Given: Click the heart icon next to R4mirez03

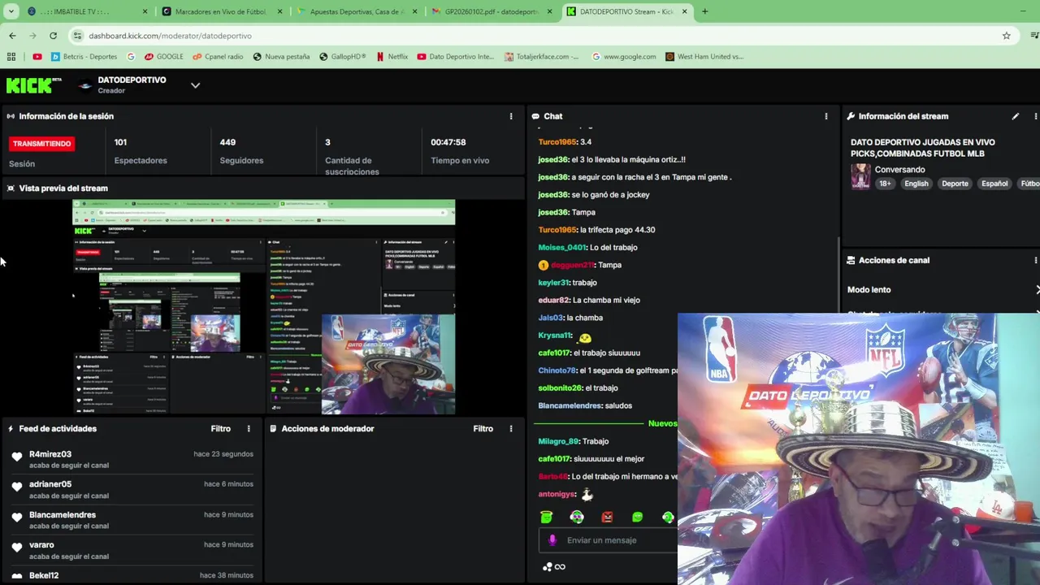Looking at the screenshot, I should coord(17,457).
